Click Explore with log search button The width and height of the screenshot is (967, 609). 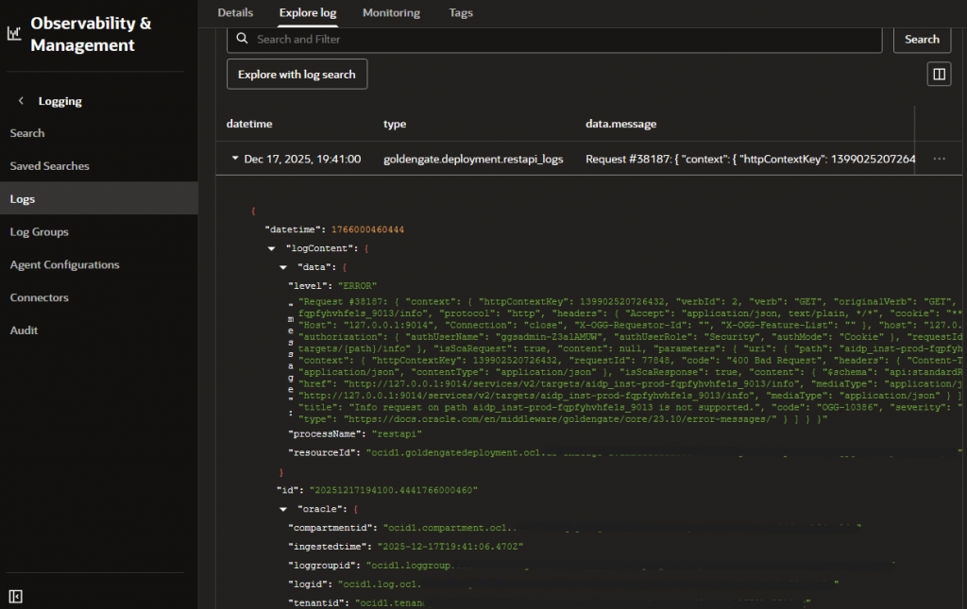297,74
